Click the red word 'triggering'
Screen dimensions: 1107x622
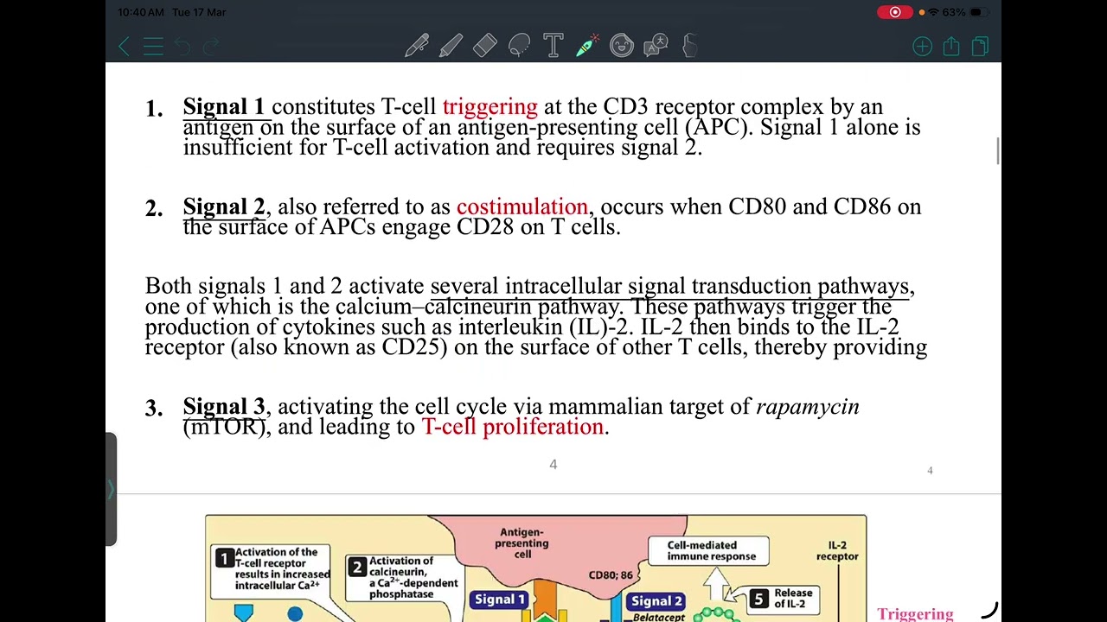coord(490,107)
